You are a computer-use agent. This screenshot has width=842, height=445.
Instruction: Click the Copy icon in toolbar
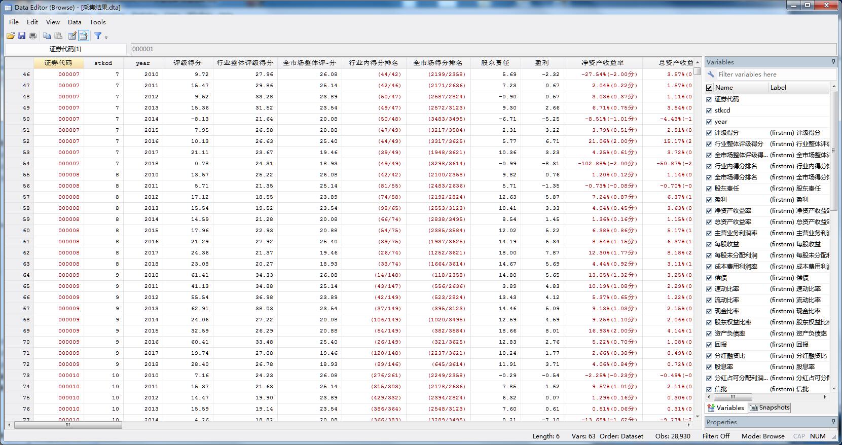tap(47, 35)
